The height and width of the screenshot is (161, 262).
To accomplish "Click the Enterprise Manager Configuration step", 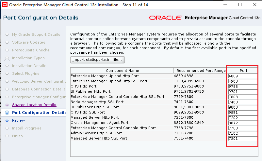I will (x=39, y=97).
